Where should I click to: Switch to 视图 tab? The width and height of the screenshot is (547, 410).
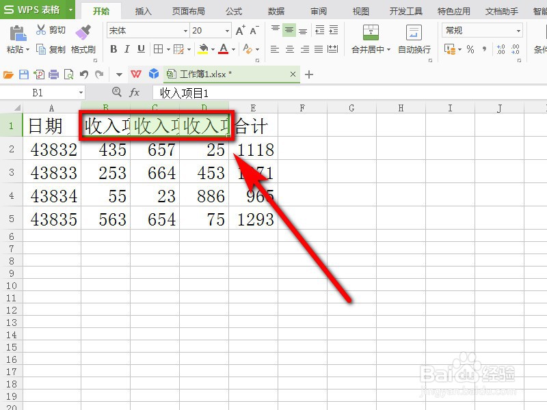361,11
